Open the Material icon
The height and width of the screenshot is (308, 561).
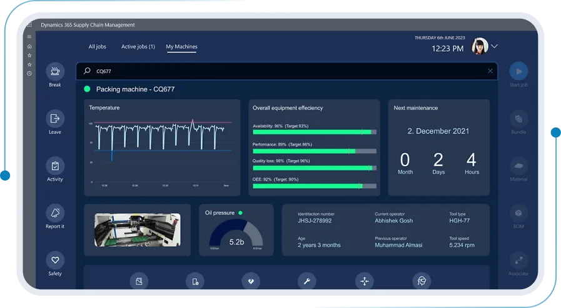518,166
